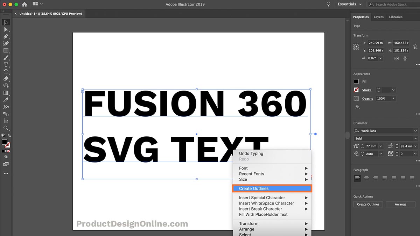Expand the stroke weight dropdown
Screen dimensions: 420x236
pos(393,90)
